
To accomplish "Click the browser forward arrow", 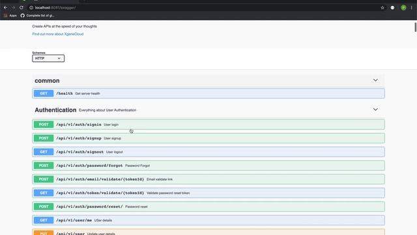I will tap(13, 8).
